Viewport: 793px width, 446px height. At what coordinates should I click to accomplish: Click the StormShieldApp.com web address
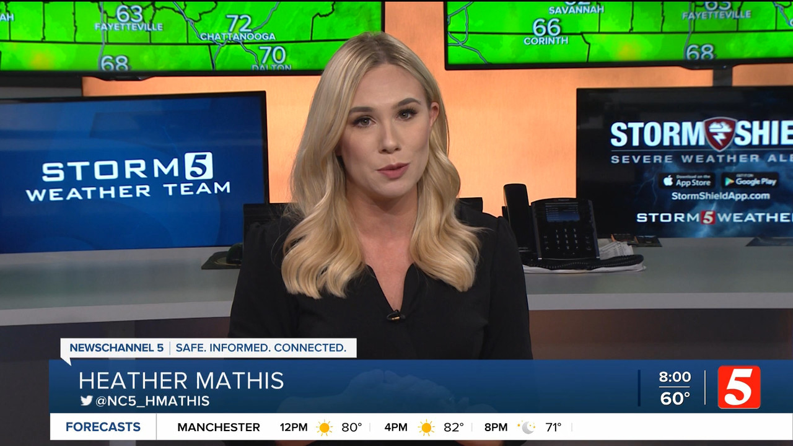(721, 196)
